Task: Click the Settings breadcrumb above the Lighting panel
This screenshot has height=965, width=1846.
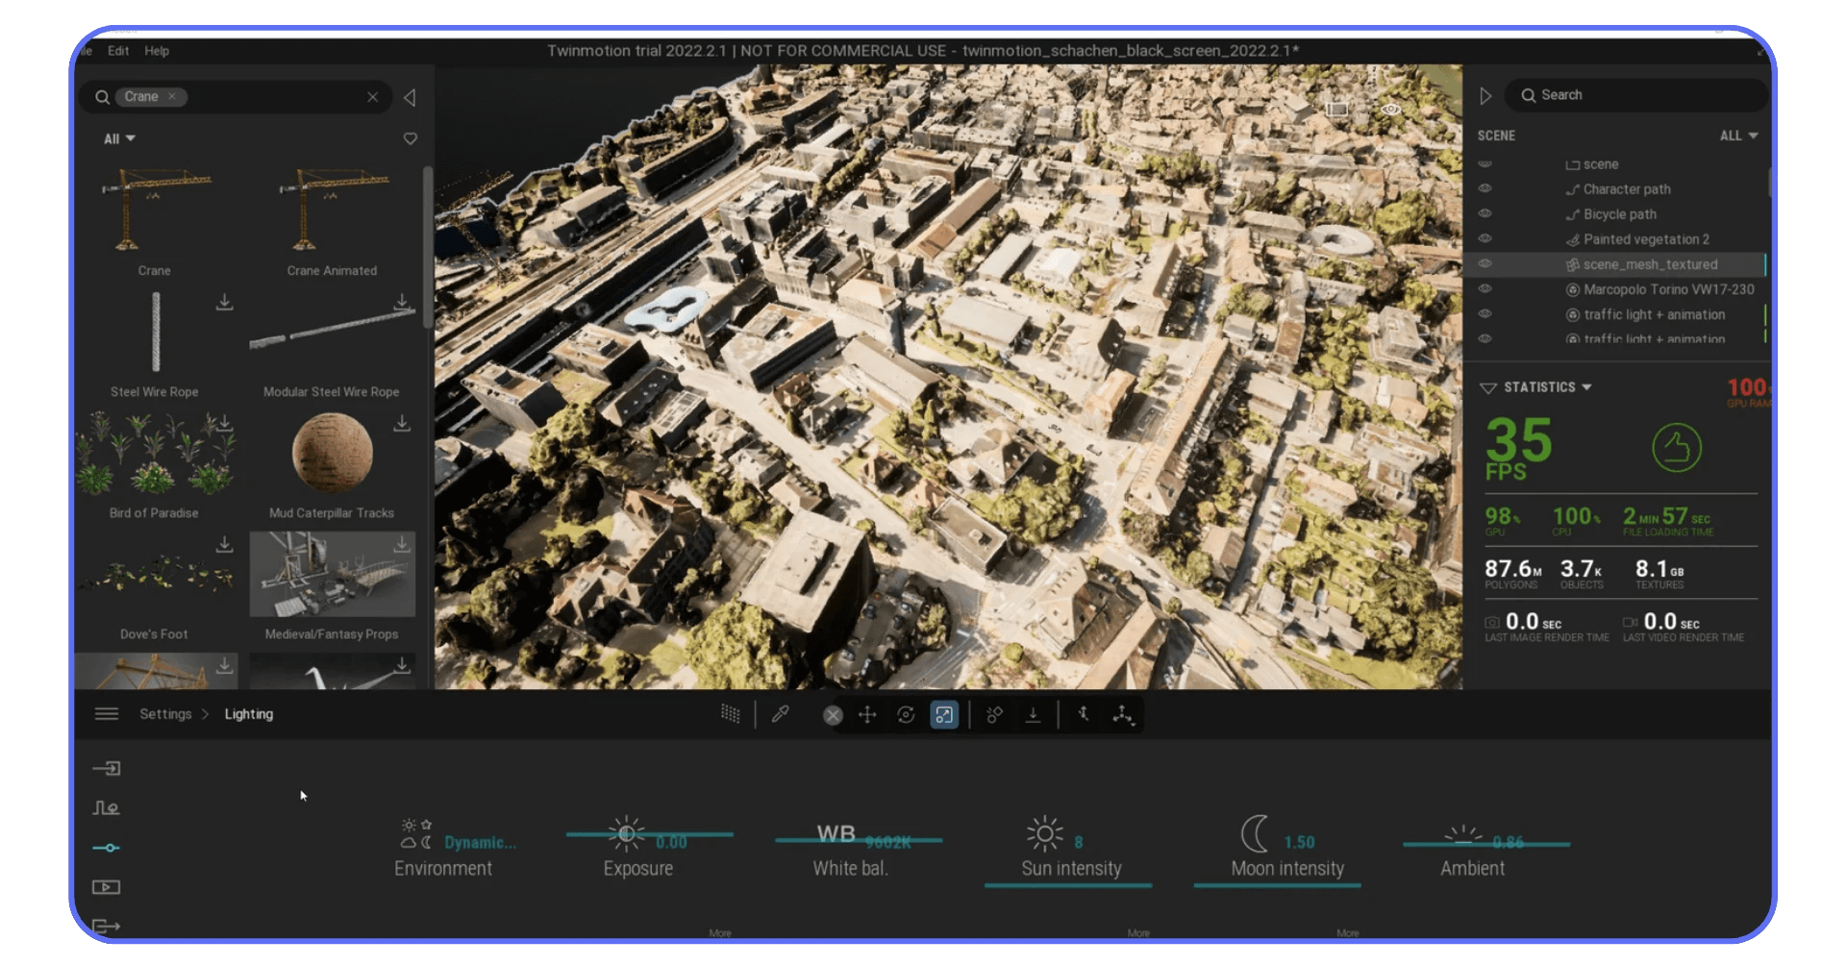Action: [x=165, y=714]
